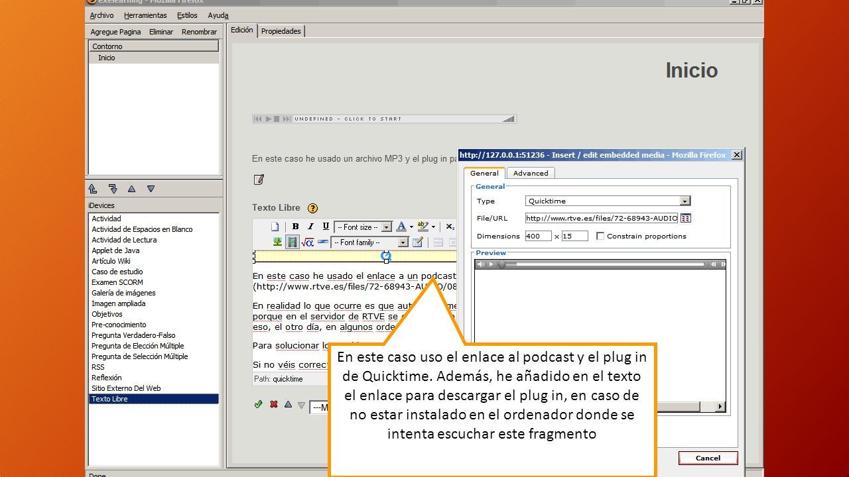Viewport: 849px width, 477px height.
Task: Click play on the MP3 audio player
Action: 269,119
